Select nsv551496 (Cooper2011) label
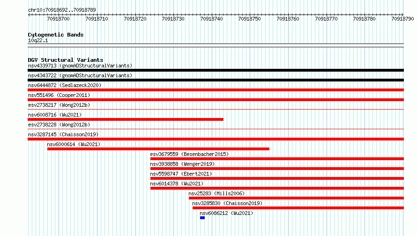The width and height of the screenshot is (417, 236). pyautogui.click(x=59, y=95)
